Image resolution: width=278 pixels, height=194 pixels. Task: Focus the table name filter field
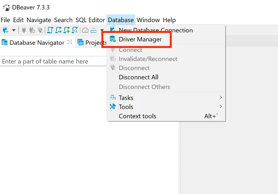53,62
